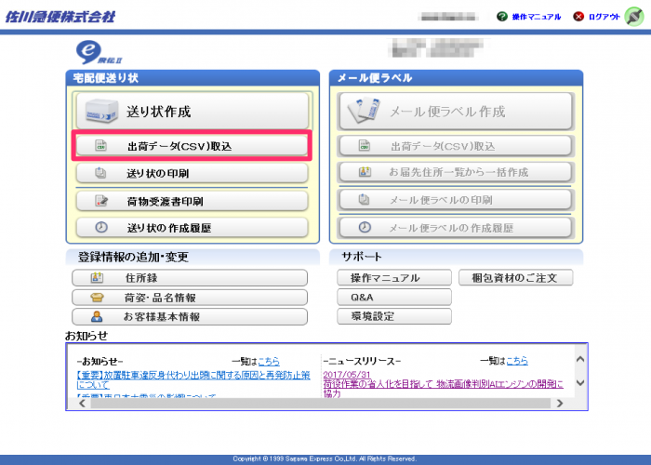Viewport: 651px width, 465px height.
Task: Click こちら link in ニュースリリース column
Action: [x=517, y=361]
